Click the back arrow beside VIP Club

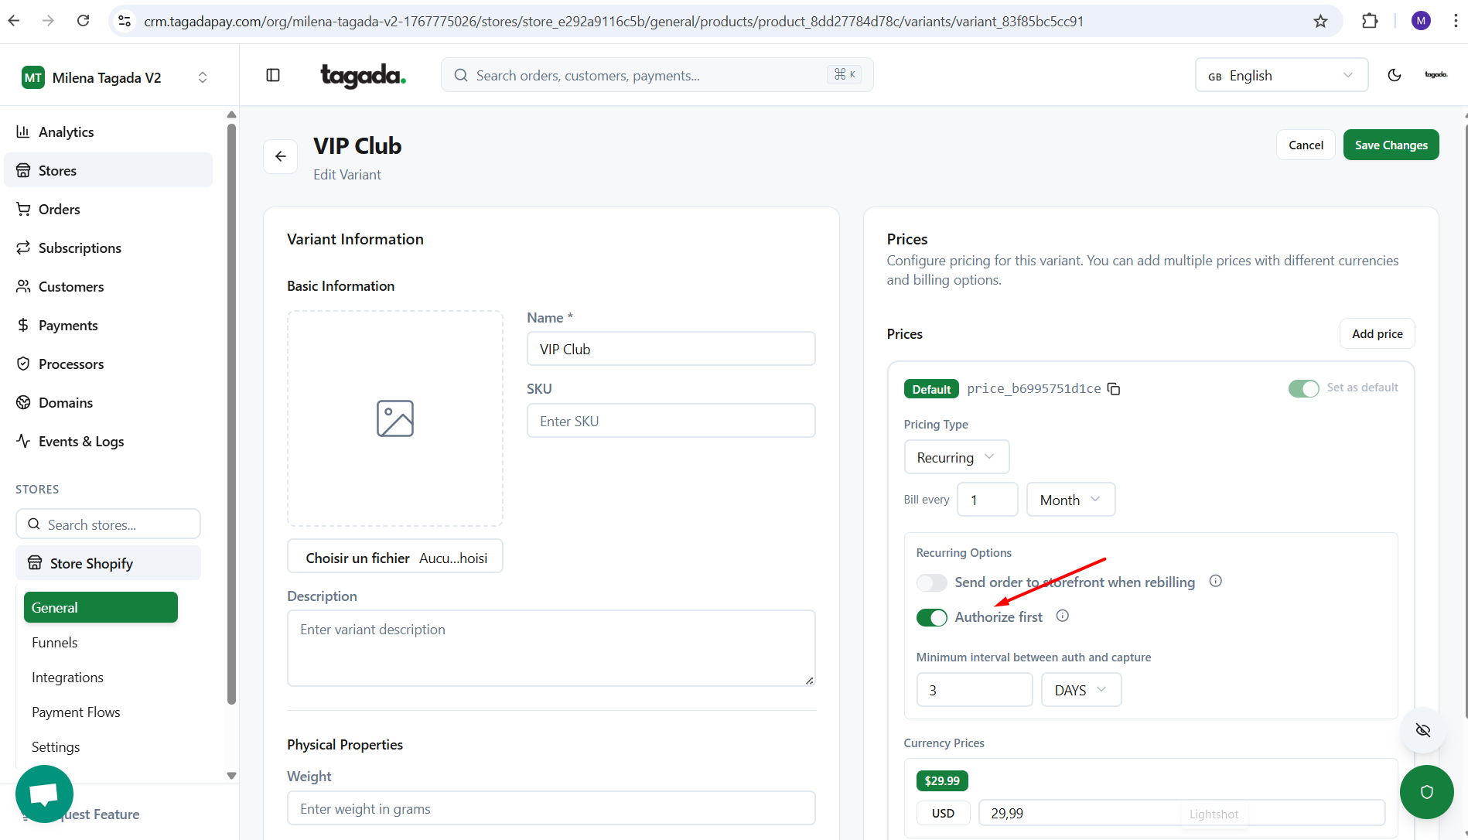coord(280,156)
